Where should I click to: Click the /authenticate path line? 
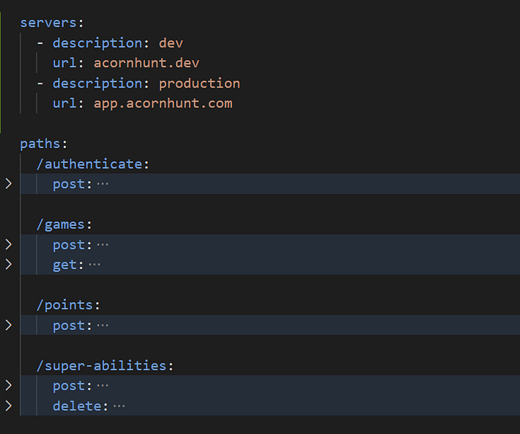[89, 163]
